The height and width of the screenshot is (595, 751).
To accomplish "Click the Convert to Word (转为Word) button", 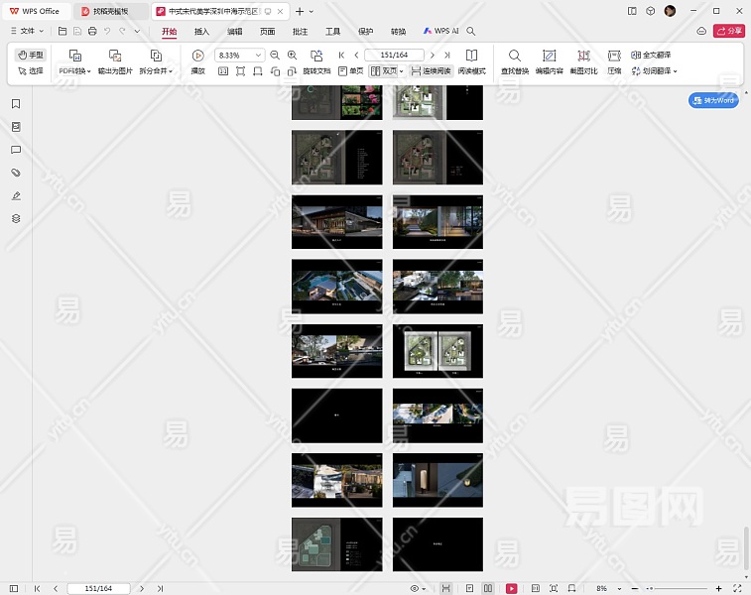I will coord(714,100).
